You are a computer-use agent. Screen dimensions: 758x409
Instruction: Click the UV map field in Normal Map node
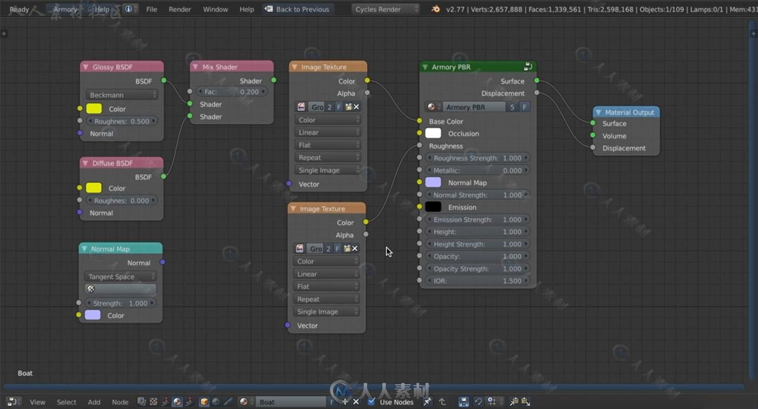coord(120,289)
